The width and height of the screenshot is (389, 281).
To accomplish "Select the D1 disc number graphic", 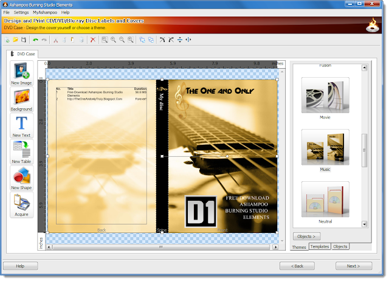I will point(201,212).
